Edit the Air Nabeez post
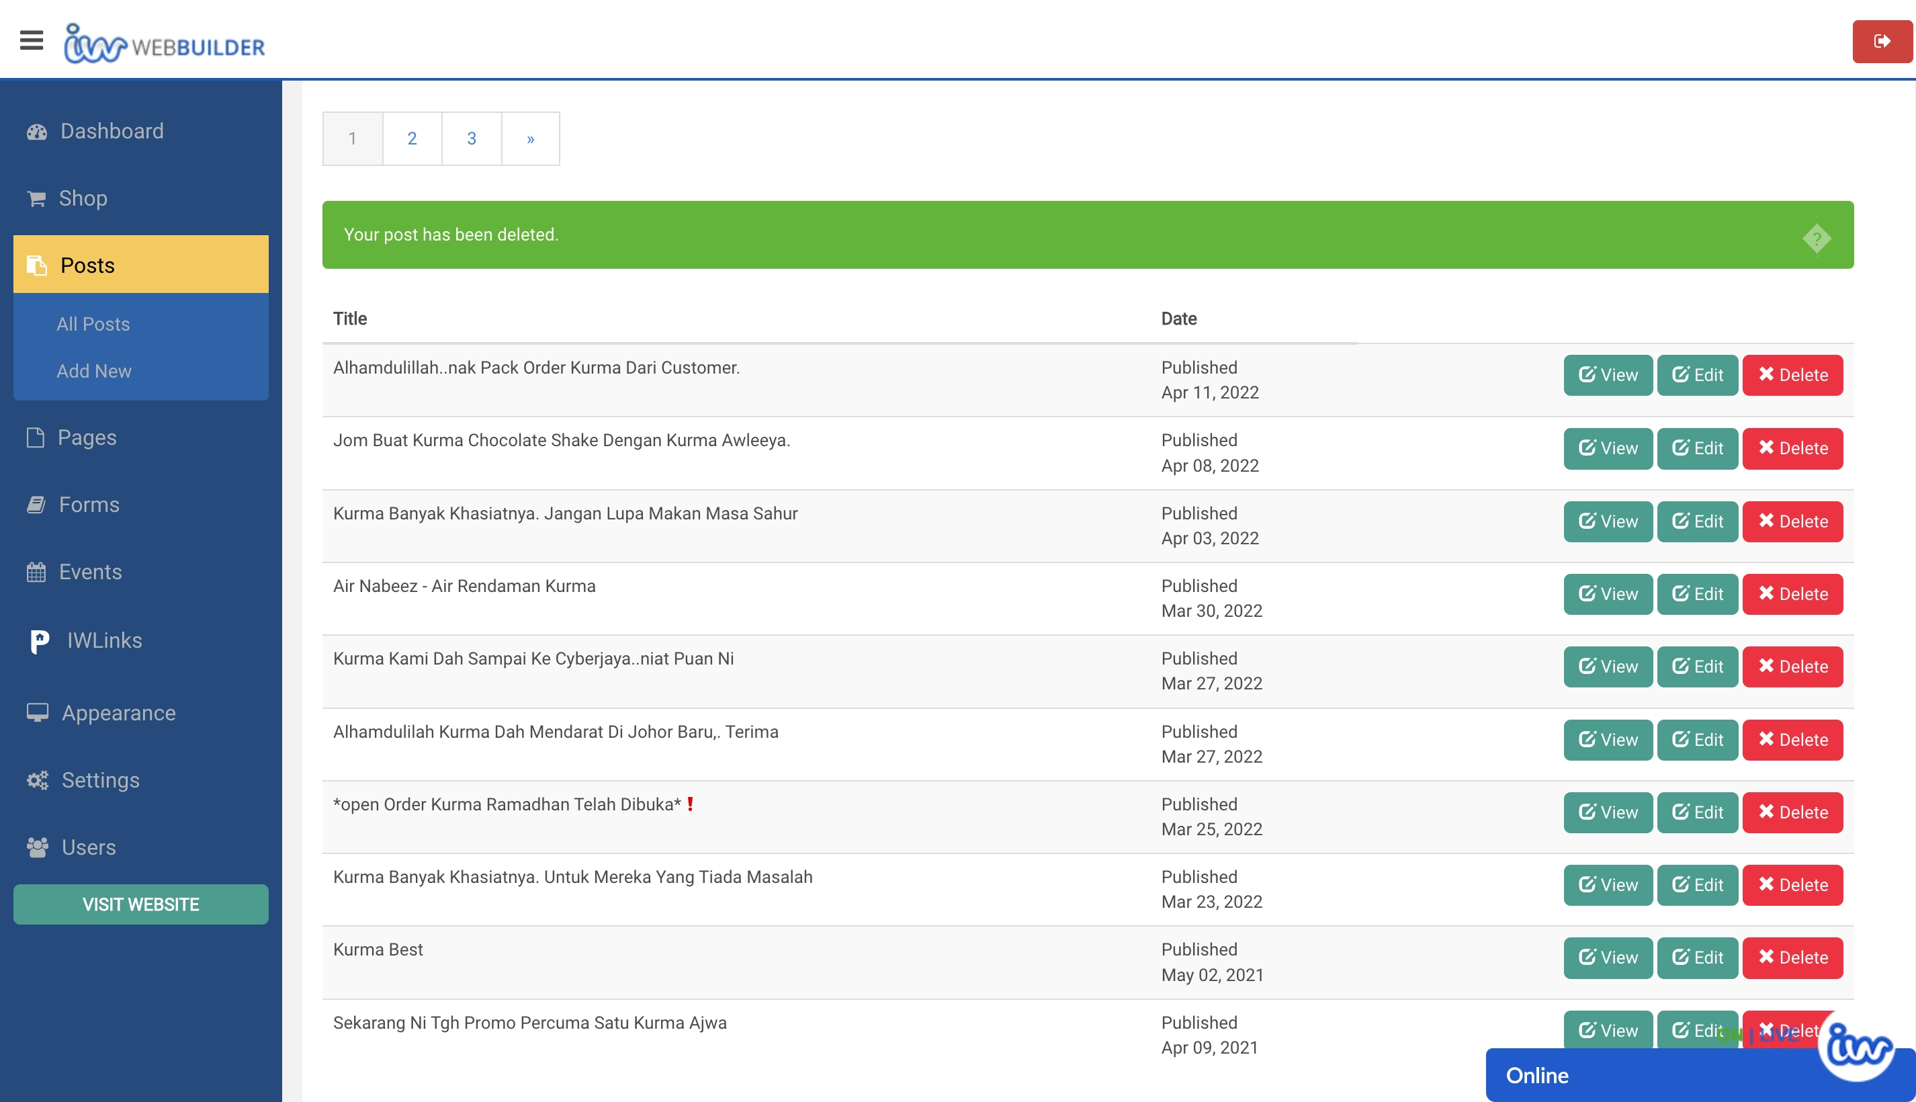The width and height of the screenshot is (1916, 1102). click(x=1696, y=594)
